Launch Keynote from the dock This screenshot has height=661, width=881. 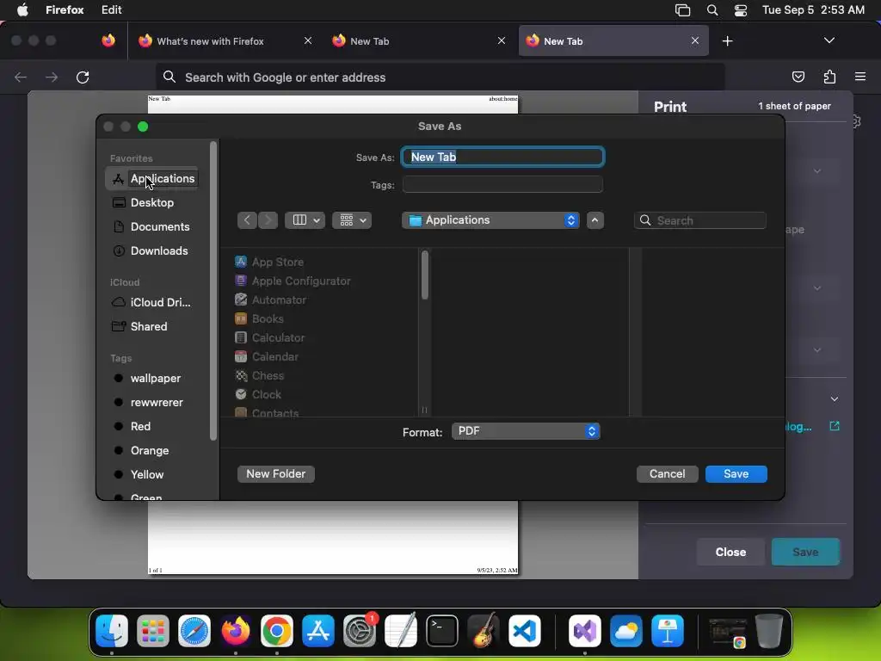click(x=667, y=631)
